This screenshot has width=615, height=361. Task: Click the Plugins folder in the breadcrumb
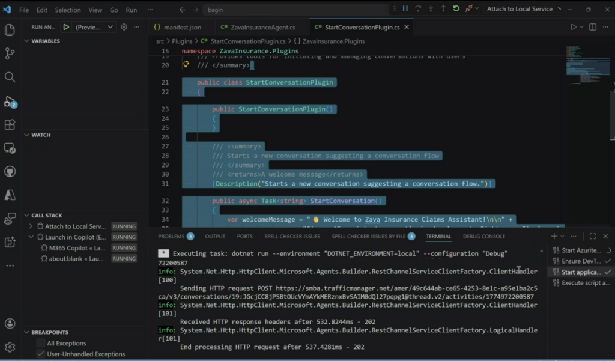(x=182, y=41)
